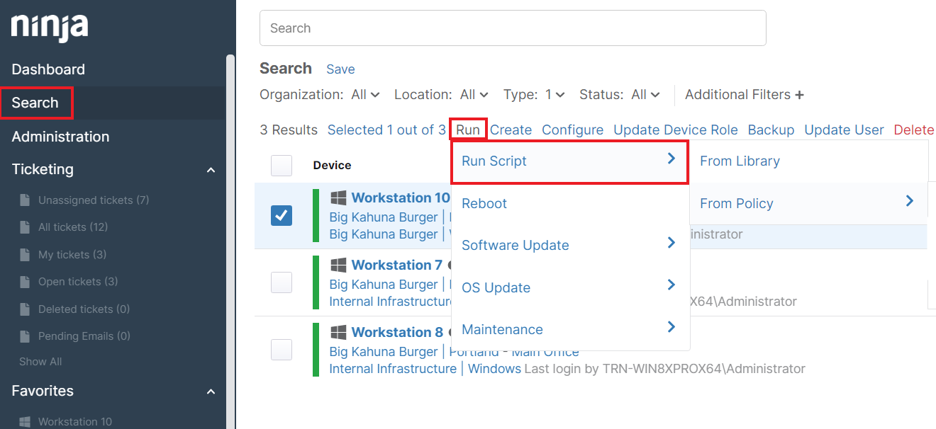Click document icon for Deleted tickets

[x=25, y=309]
